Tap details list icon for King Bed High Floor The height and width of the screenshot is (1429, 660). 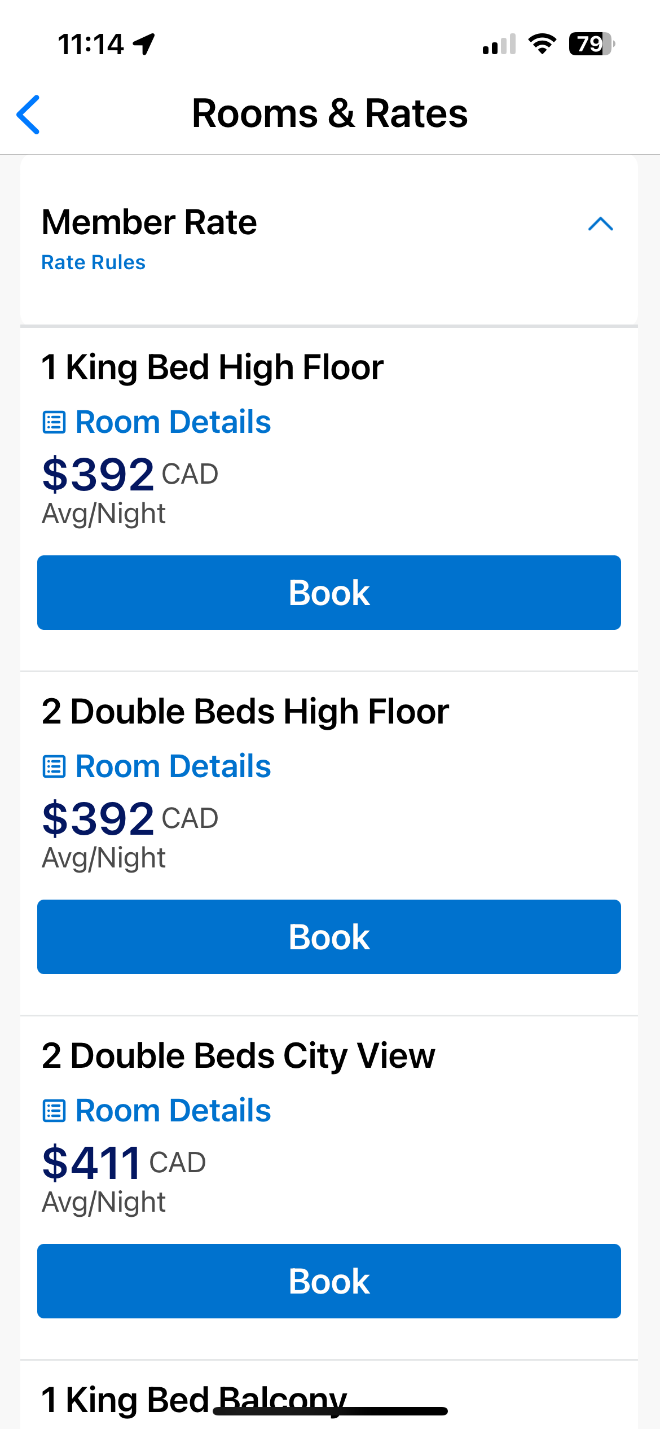[x=54, y=422]
